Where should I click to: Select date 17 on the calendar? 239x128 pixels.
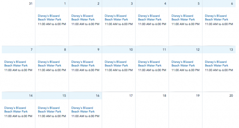tap(131, 96)
